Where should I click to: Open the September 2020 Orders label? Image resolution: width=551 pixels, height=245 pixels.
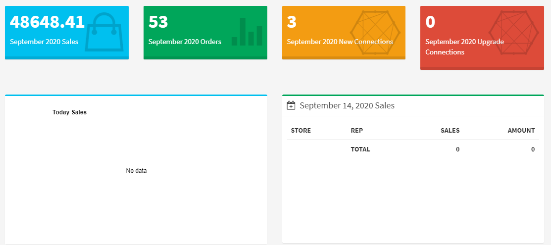pyautogui.click(x=185, y=42)
